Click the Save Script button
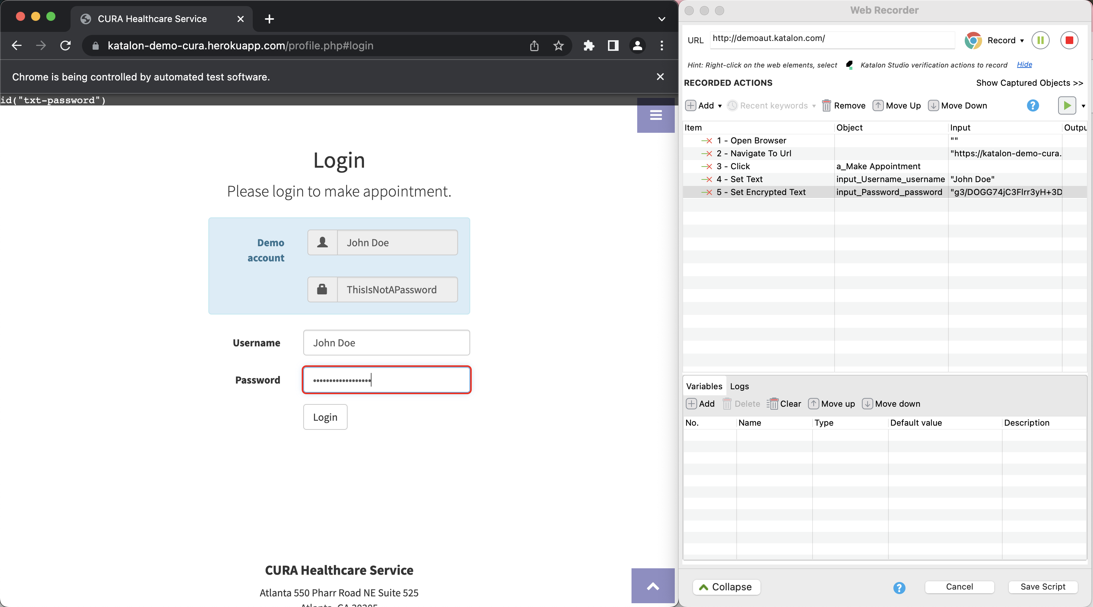The image size is (1093, 607). pyautogui.click(x=1043, y=587)
